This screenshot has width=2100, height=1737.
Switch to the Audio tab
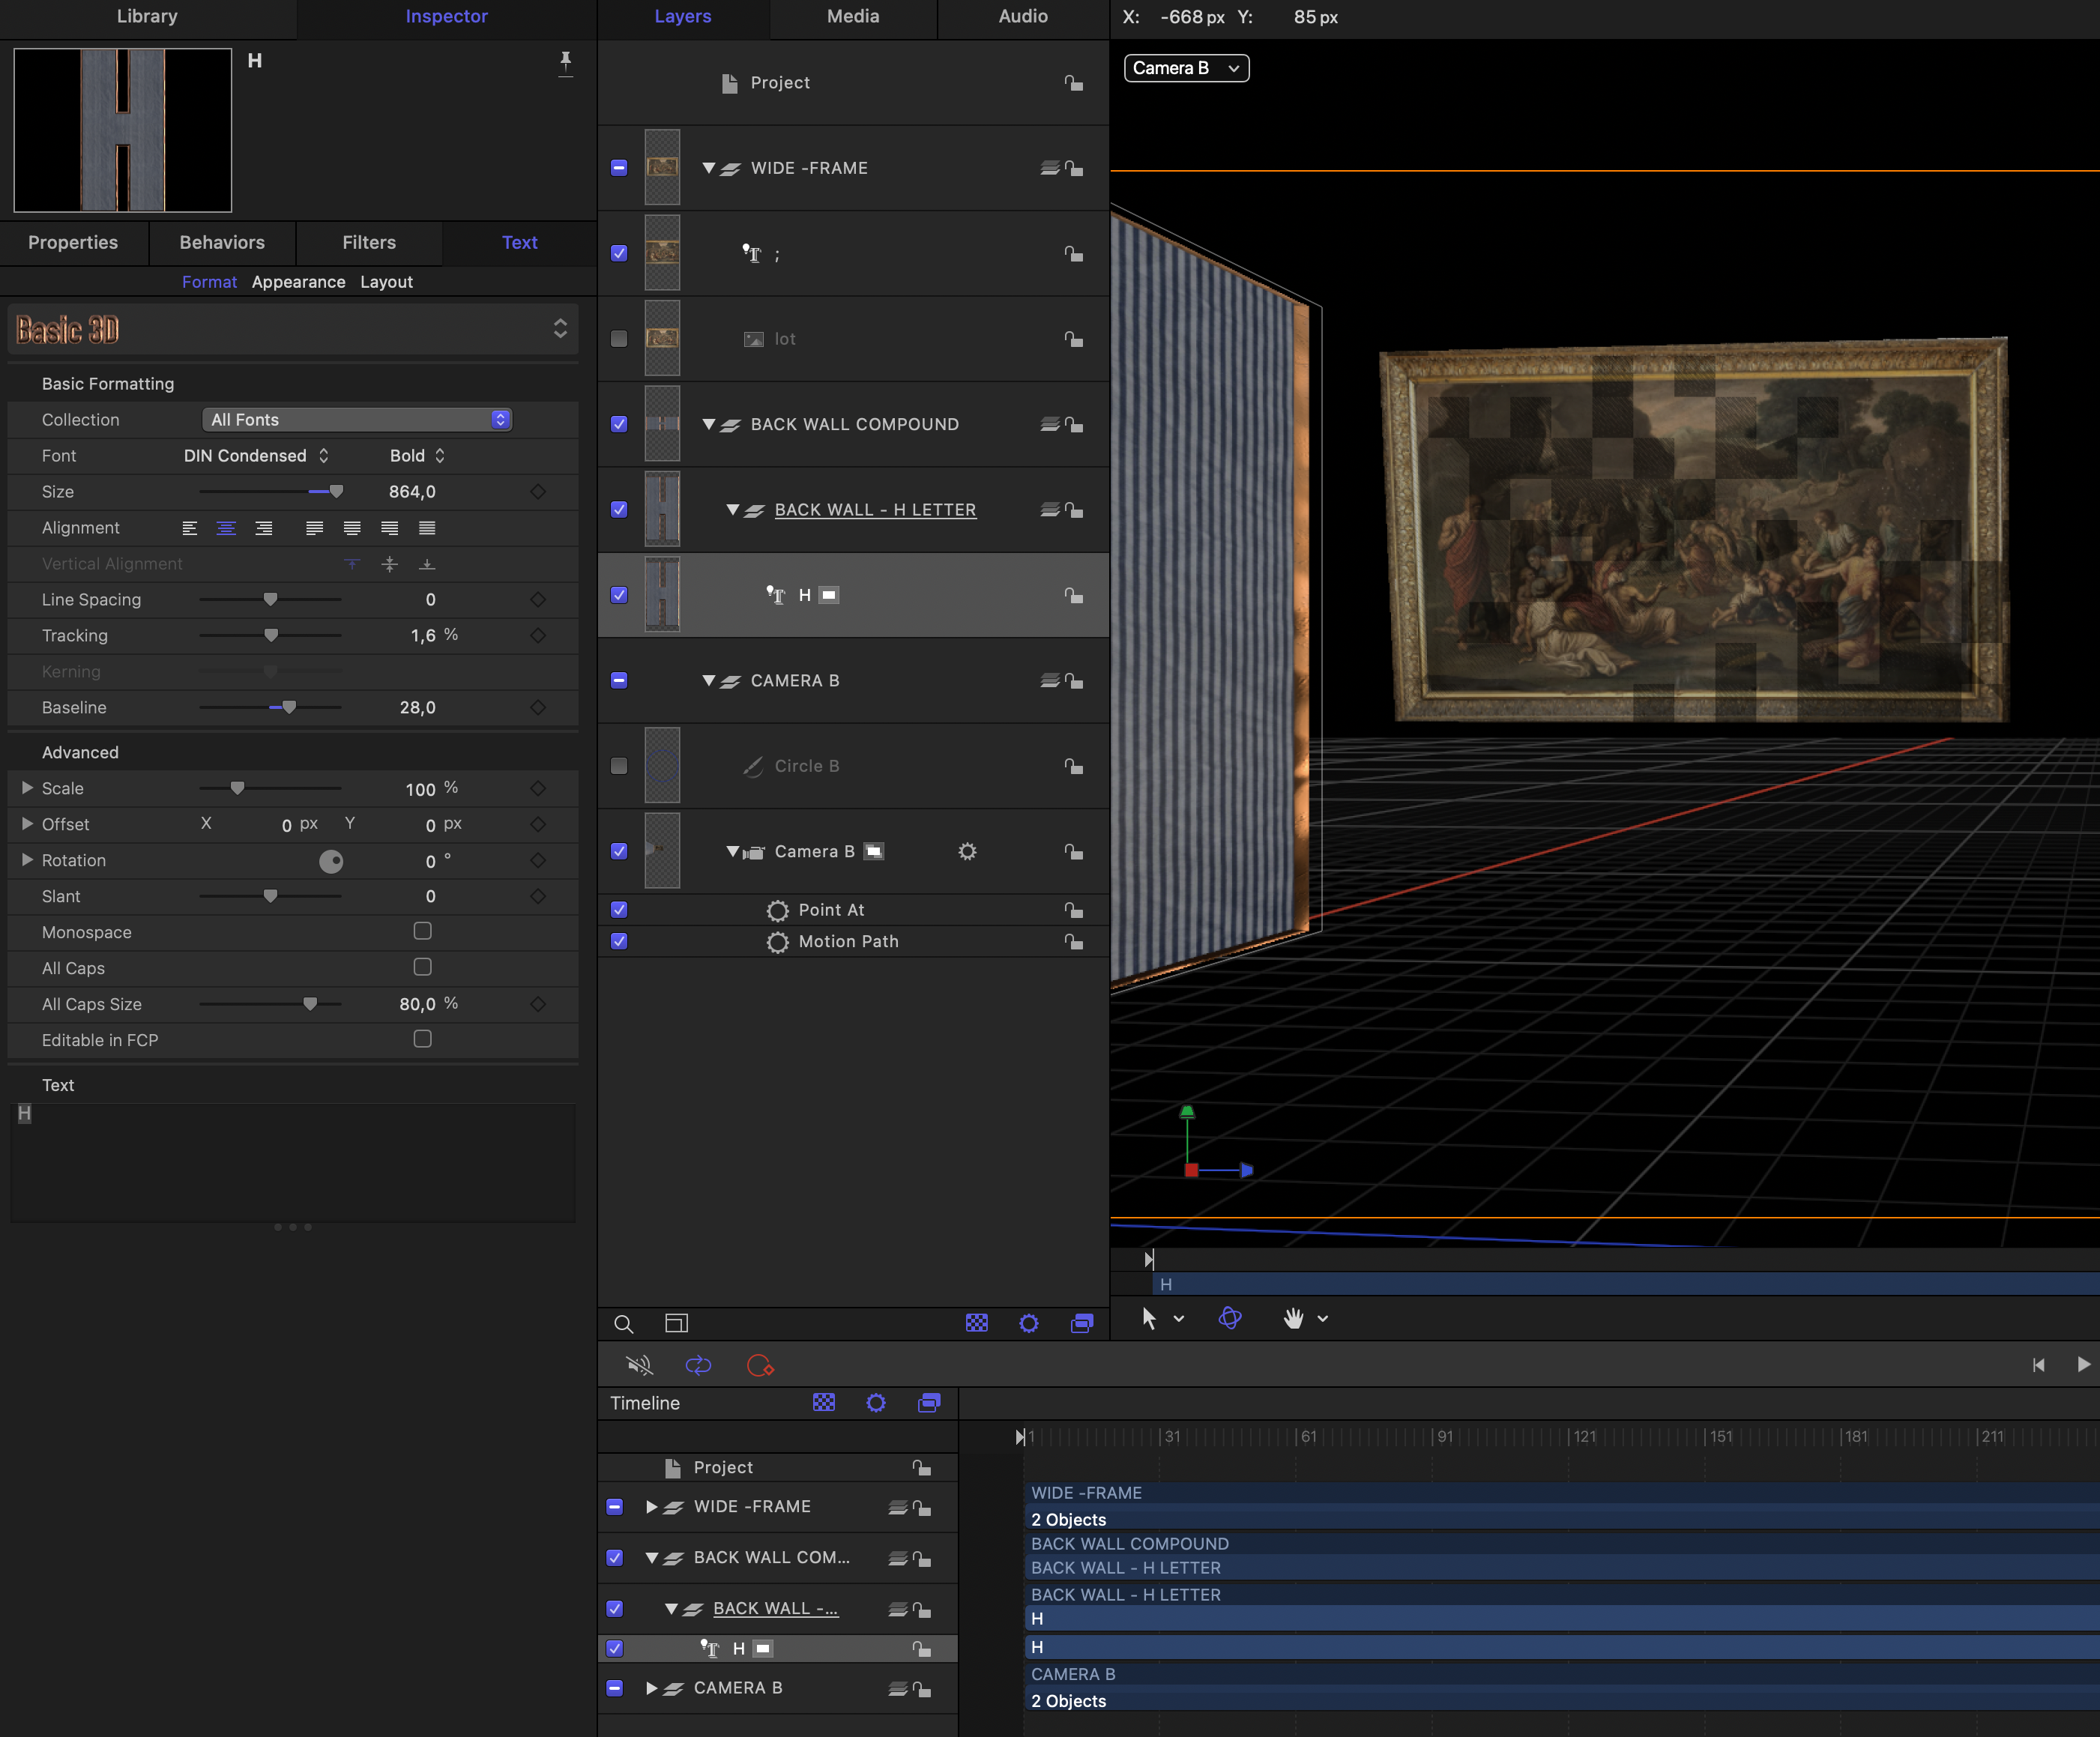[x=1023, y=17]
